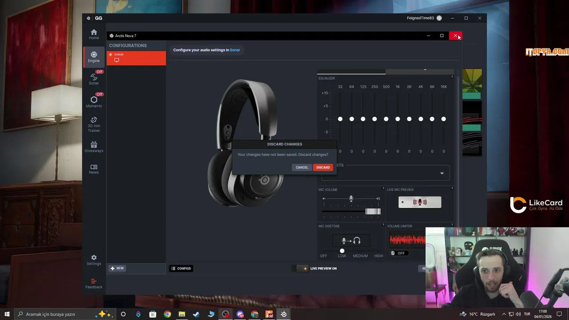
Task: Open the FeignedTime83 profile avatar
Action: point(439,18)
